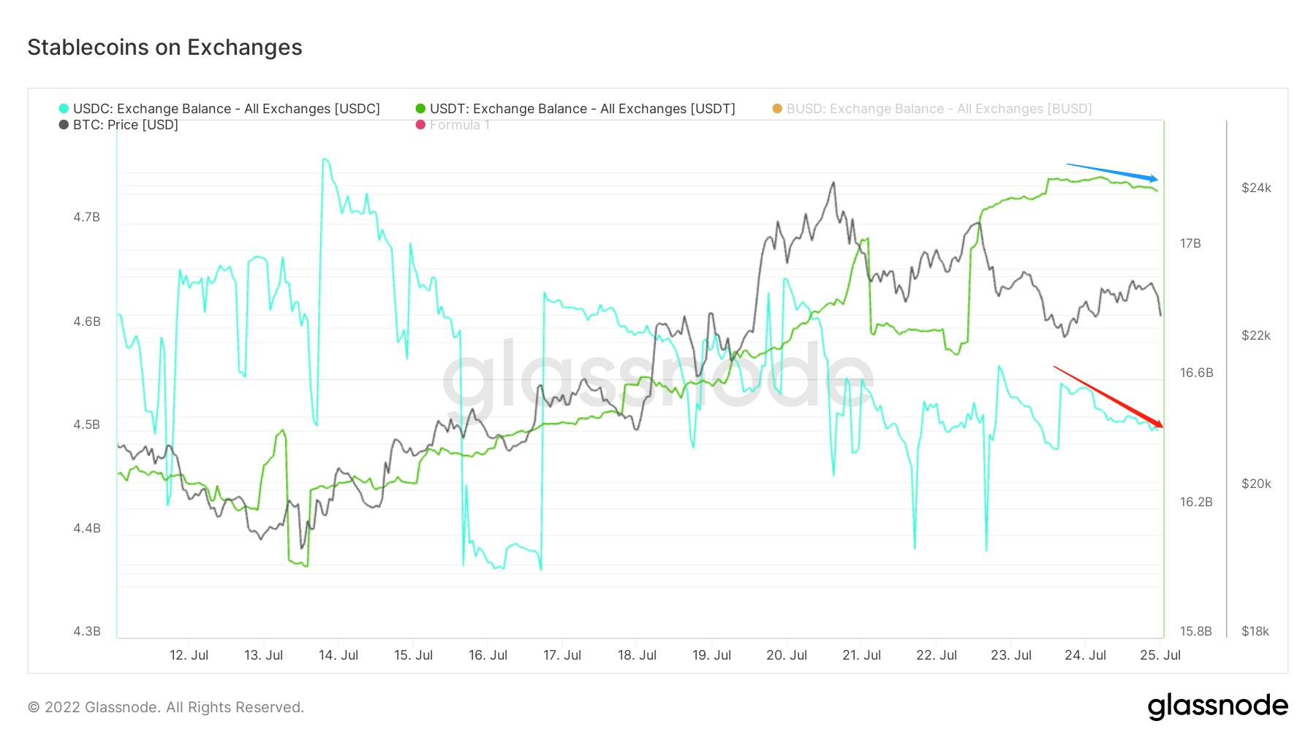Viewport: 1316px width, 740px height.
Task: Click the orange BUSD legend dot
Action: [777, 109]
